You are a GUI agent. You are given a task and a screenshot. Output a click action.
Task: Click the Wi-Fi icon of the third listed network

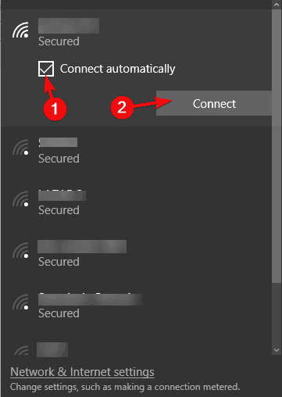pos(20,199)
